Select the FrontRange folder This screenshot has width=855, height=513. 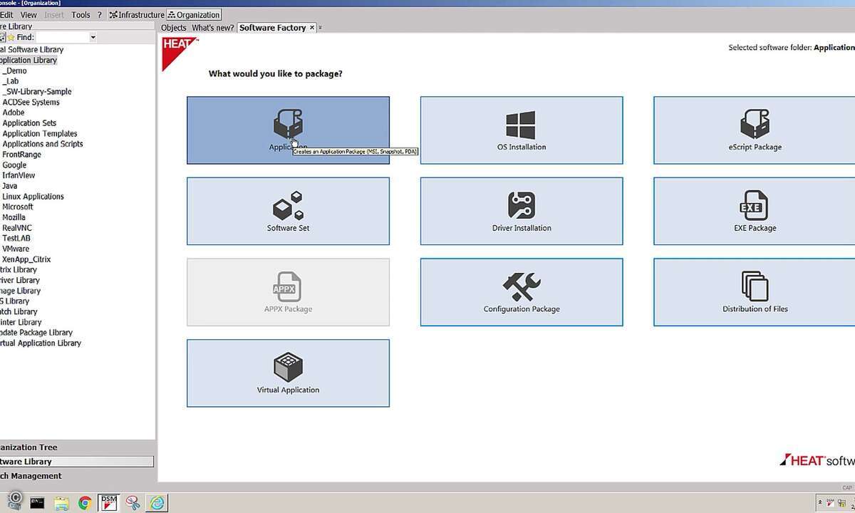tap(22, 155)
